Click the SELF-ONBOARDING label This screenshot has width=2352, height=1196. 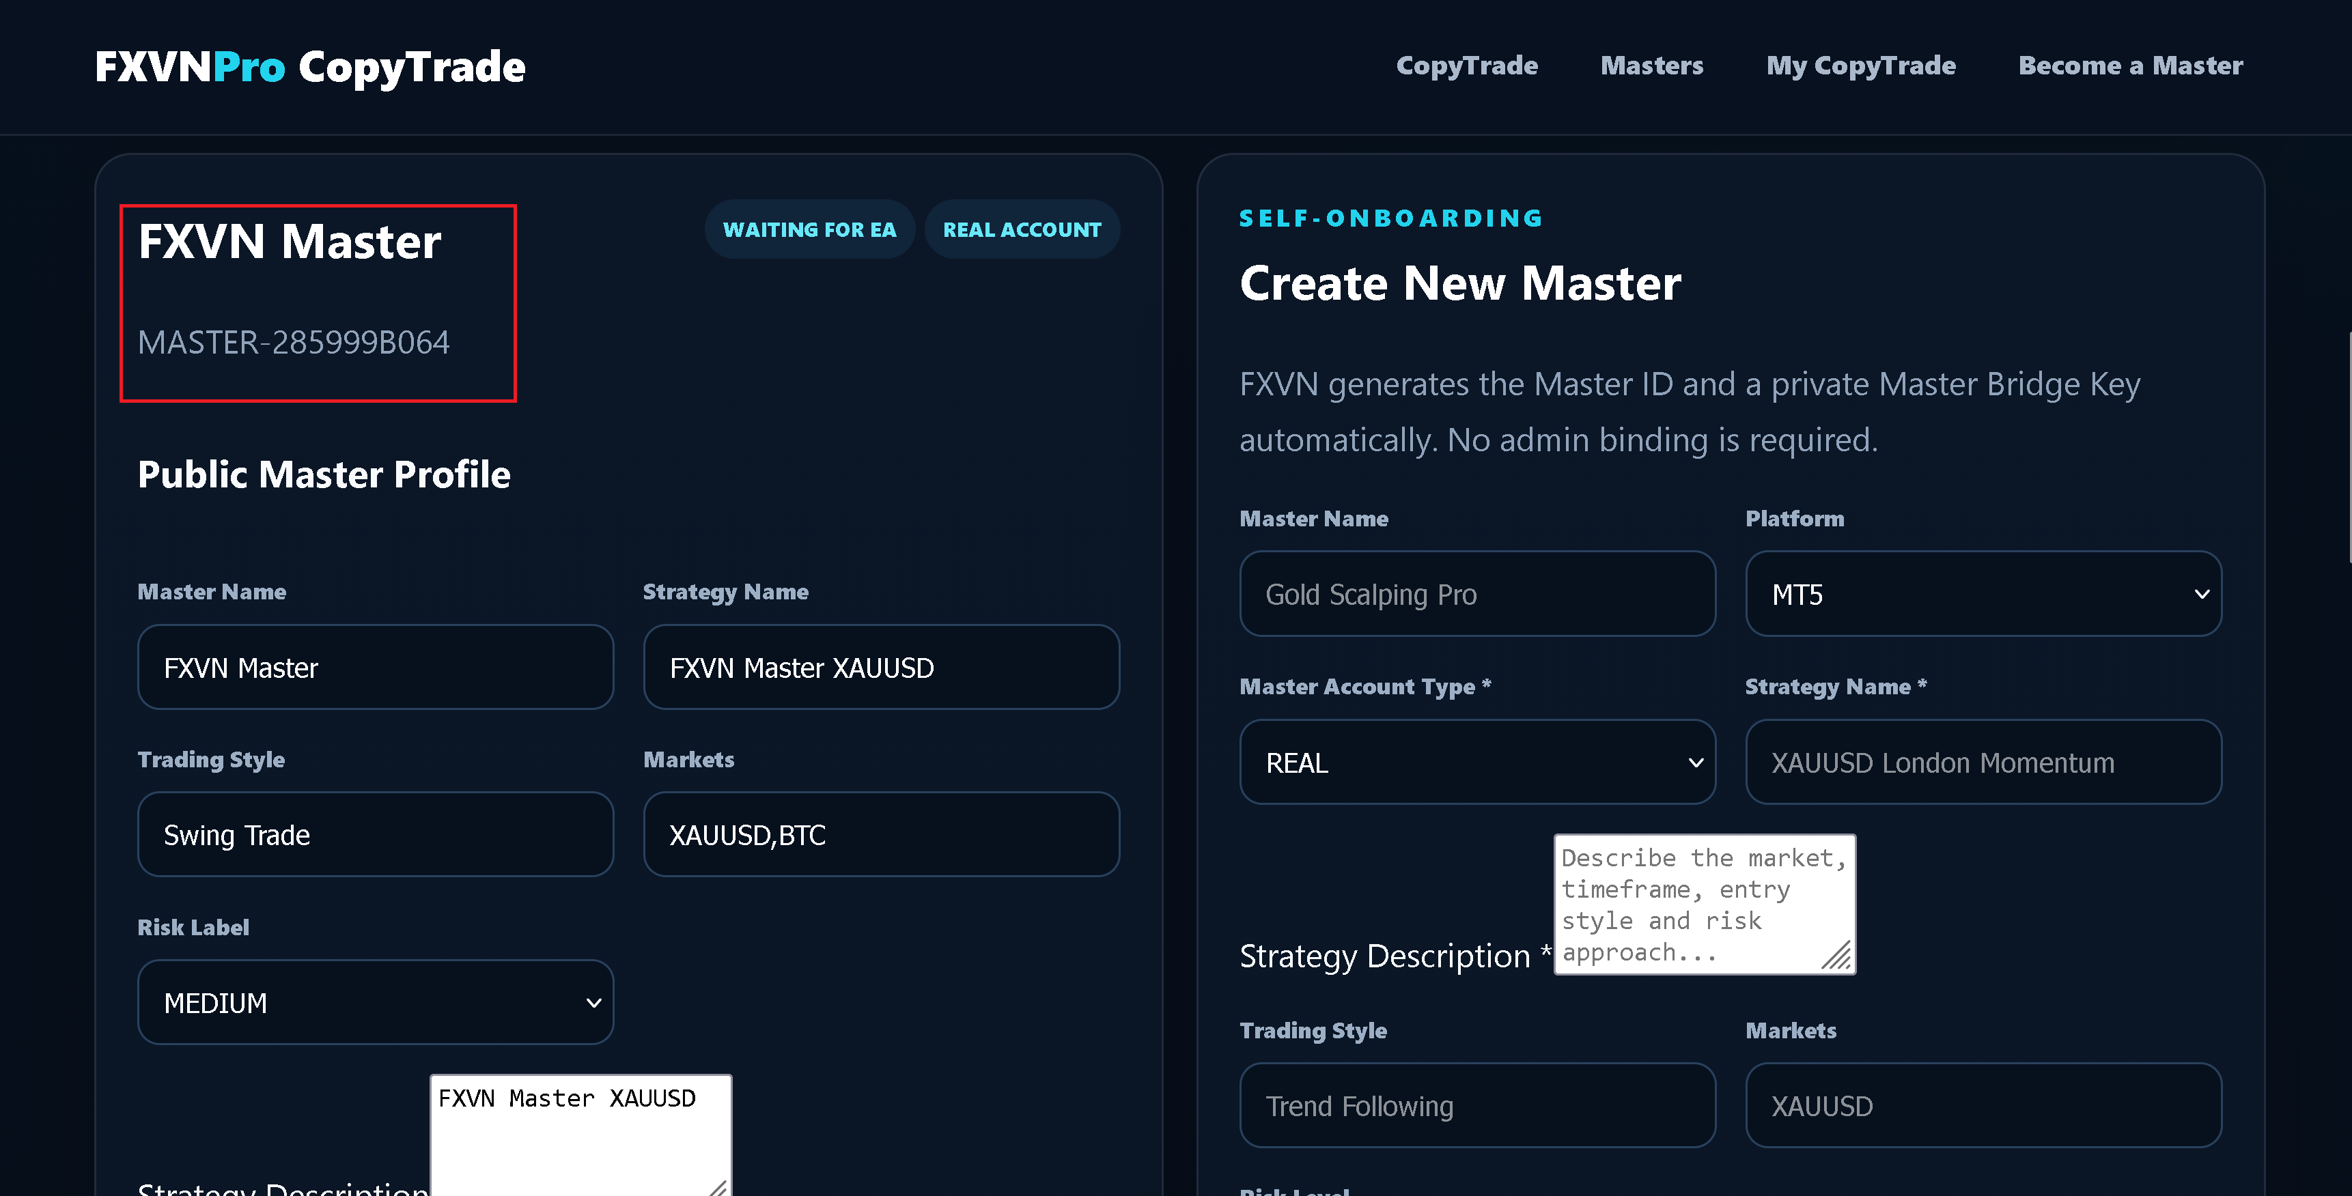[1390, 218]
